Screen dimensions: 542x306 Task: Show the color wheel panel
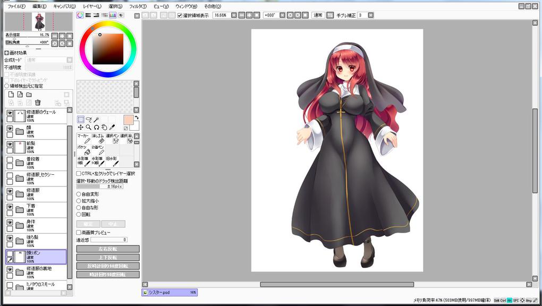(x=80, y=15)
